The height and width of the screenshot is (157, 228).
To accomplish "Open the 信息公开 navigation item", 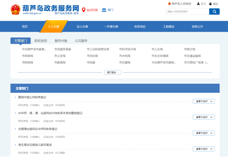I will (197, 26).
